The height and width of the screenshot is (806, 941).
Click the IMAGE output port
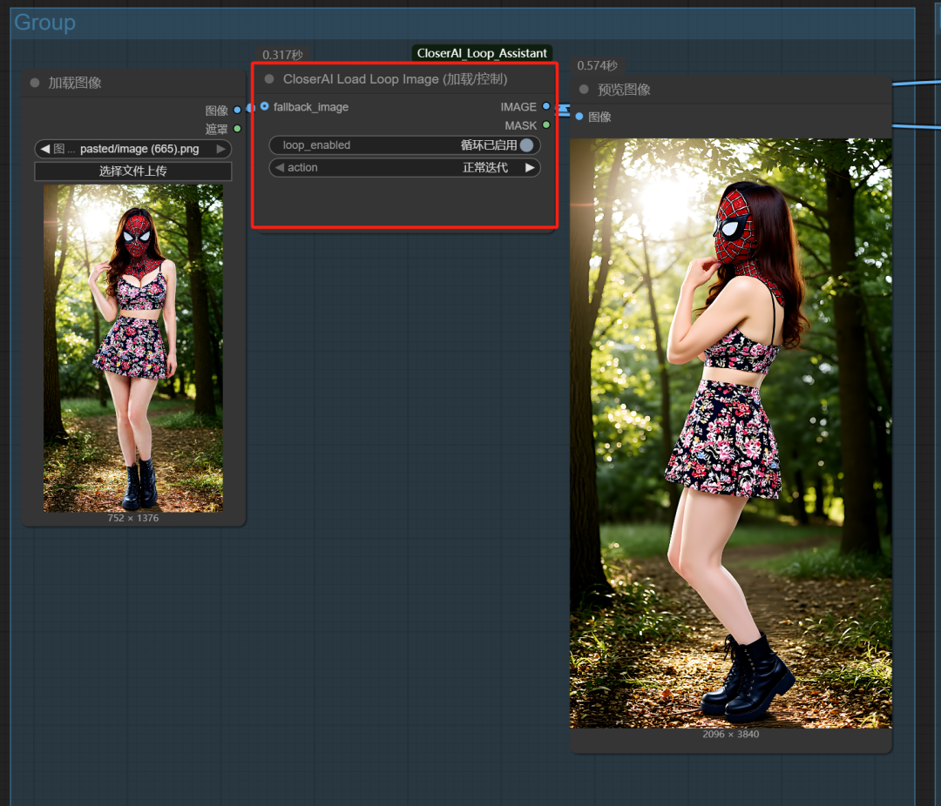pos(546,106)
